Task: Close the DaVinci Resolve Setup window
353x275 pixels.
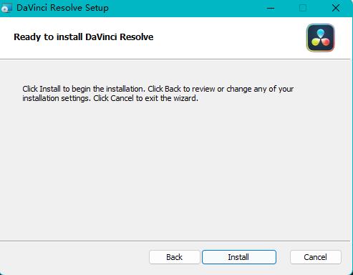Action: tap(336, 8)
